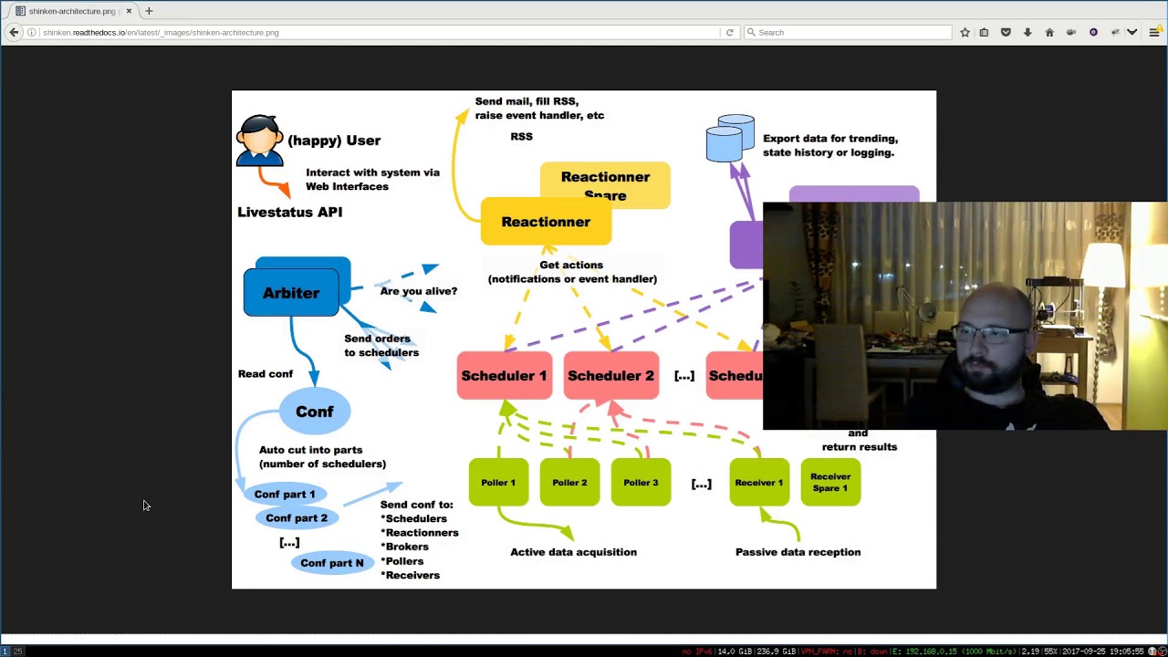Click the Receiver Spare 1 box
The height and width of the screenshot is (657, 1168).
coord(830,482)
